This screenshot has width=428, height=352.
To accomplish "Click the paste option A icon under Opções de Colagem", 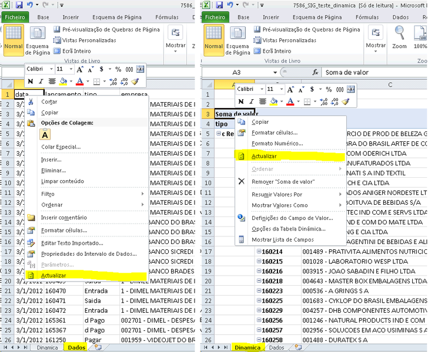I will pos(45,134).
